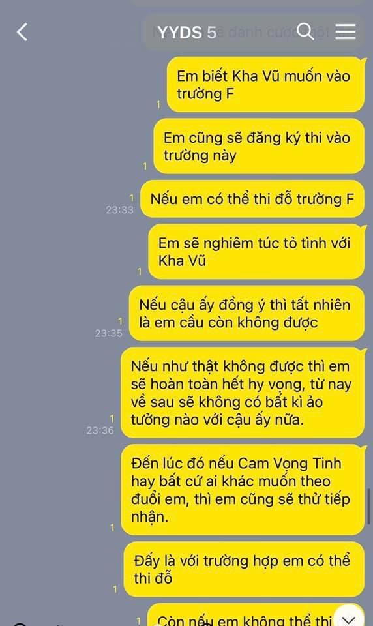Select message "Em biết Kha Vũ muốn vào trường F"
This screenshot has height=626, width=373.
click(x=265, y=84)
